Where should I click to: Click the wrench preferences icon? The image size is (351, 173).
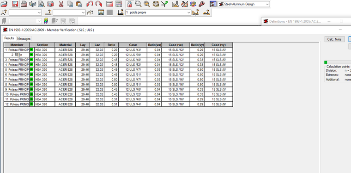pos(201,4)
